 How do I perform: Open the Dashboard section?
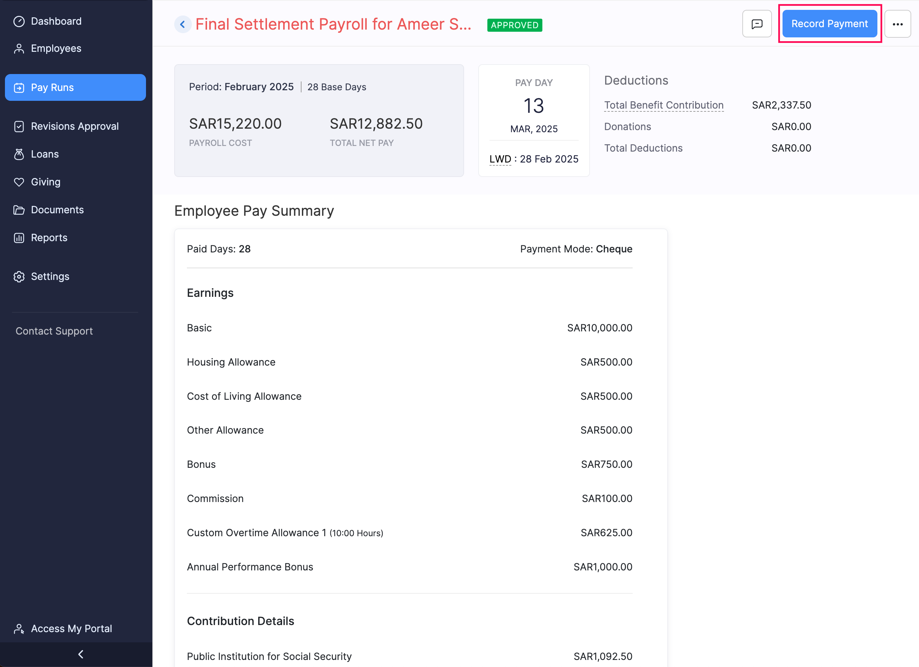point(56,21)
